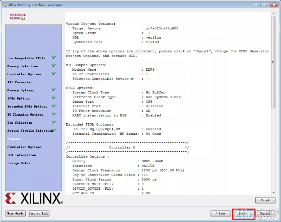Cancel the MIG wizard
The width and height of the screenshot is (281, 222).
click(265, 213)
